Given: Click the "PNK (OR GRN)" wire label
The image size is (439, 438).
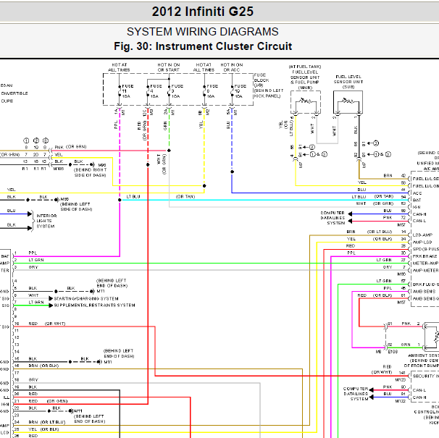Looking at the screenshot, I should pos(70,147).
